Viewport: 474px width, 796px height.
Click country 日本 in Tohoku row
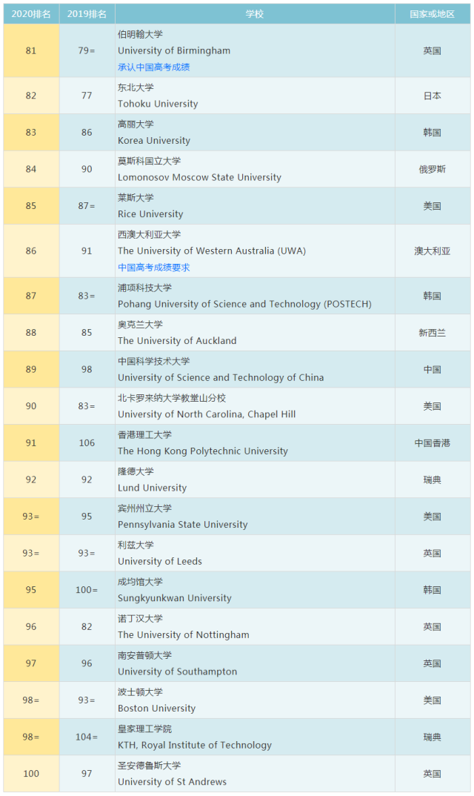pyautogui.click(x=433, y=96)
